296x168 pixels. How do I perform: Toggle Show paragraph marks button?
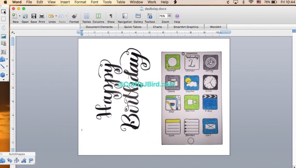111,16
